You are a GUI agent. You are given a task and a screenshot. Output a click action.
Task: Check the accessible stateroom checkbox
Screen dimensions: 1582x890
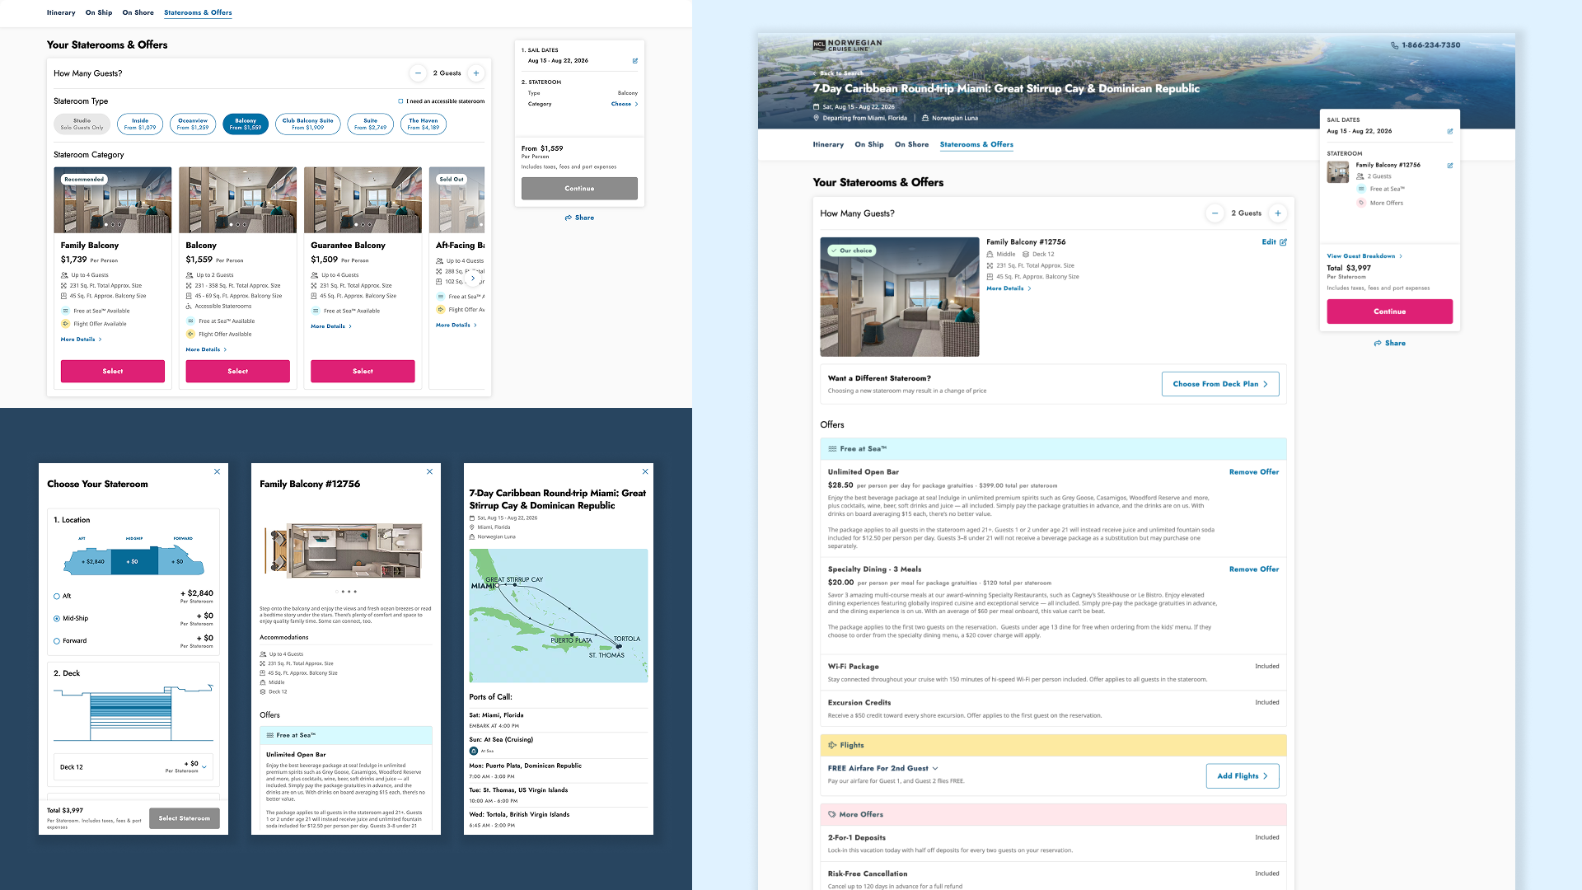tap(400, 101)
